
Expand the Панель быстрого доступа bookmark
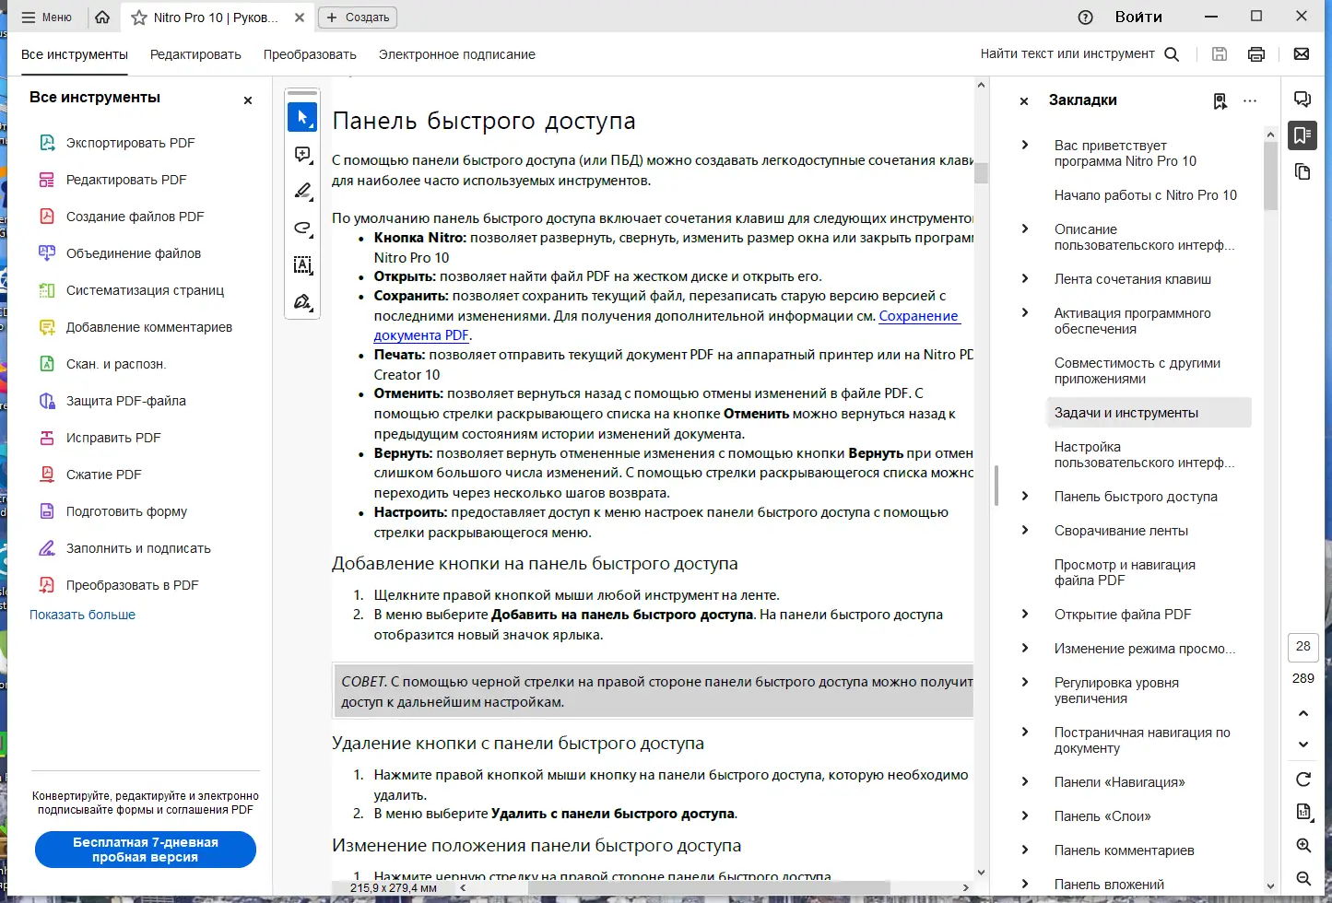point(1025,497)
